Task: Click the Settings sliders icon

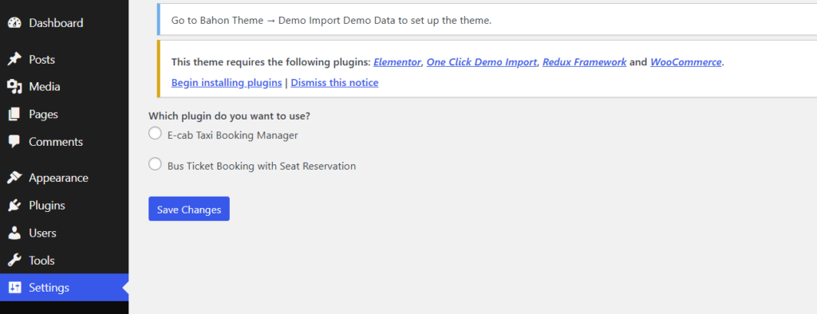Action: [14, 288]
